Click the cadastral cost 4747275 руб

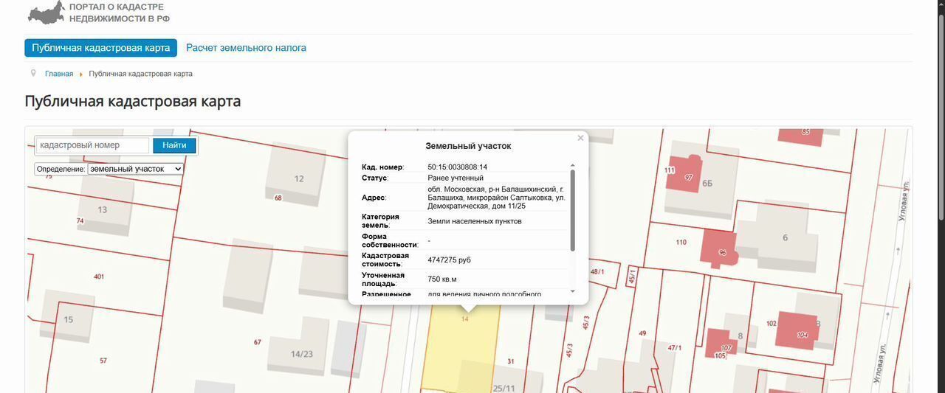(x=449, y=260)
